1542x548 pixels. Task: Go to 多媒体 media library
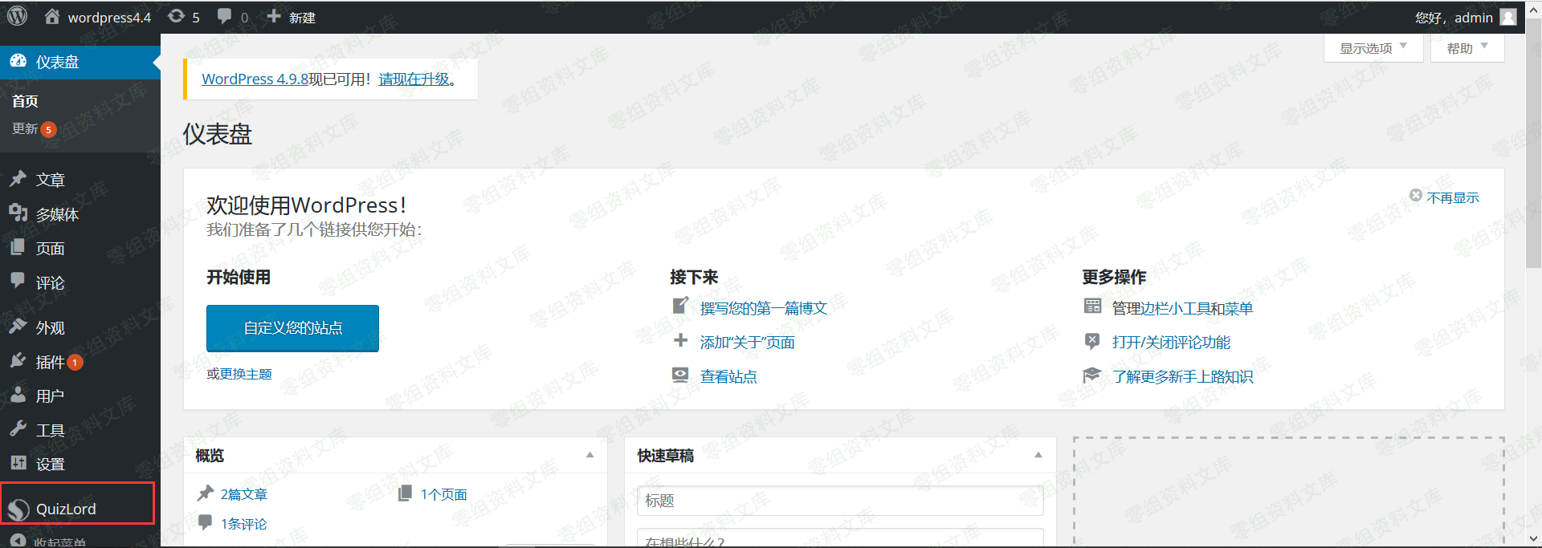tap(57, 214)
